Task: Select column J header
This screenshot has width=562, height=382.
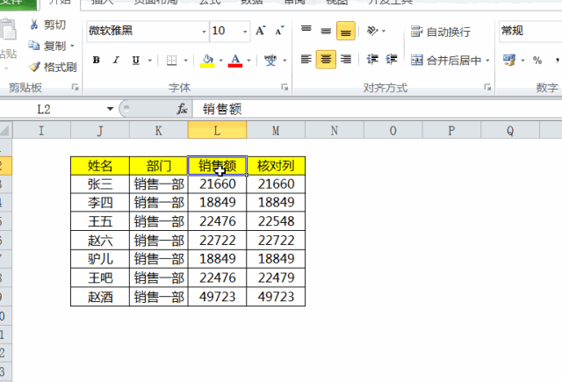Action: coord(100,130)
